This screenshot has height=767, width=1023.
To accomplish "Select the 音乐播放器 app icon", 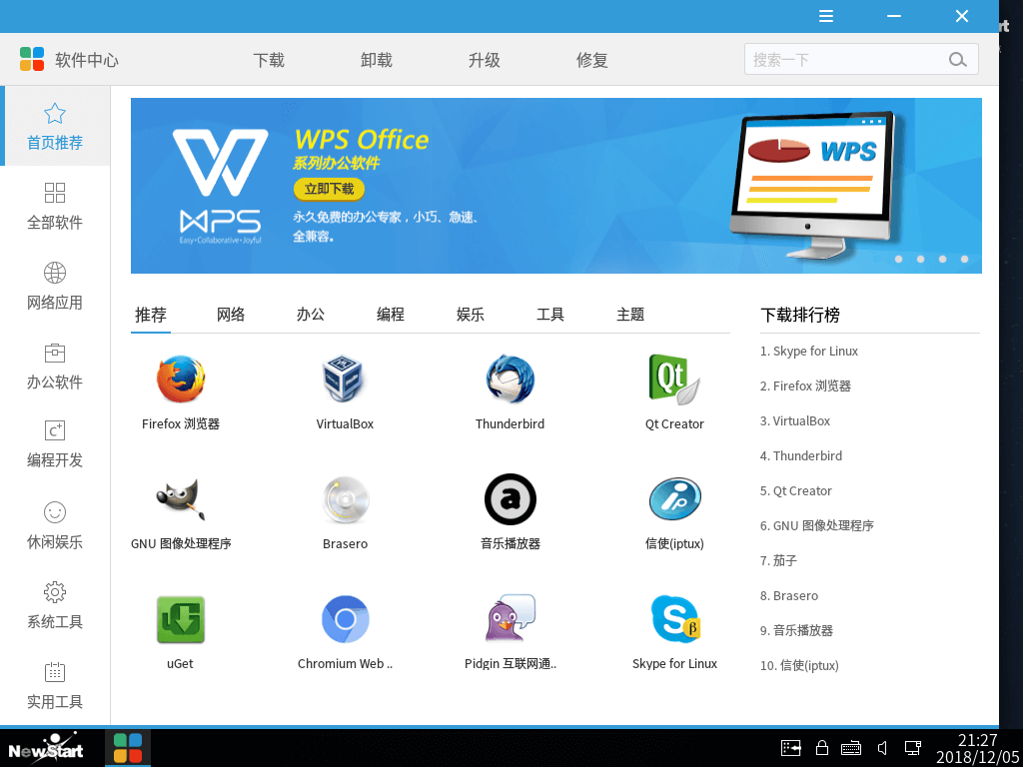I will point(511,499).
